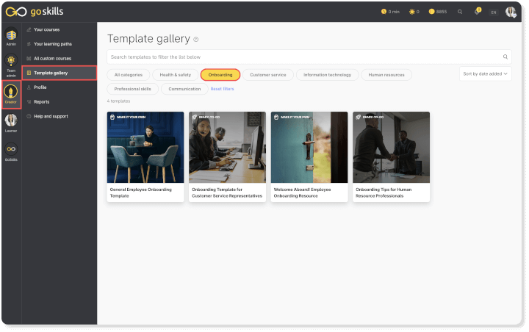Click the template search input field
This screenshot has height=332, width=529.
pos(301,57)
